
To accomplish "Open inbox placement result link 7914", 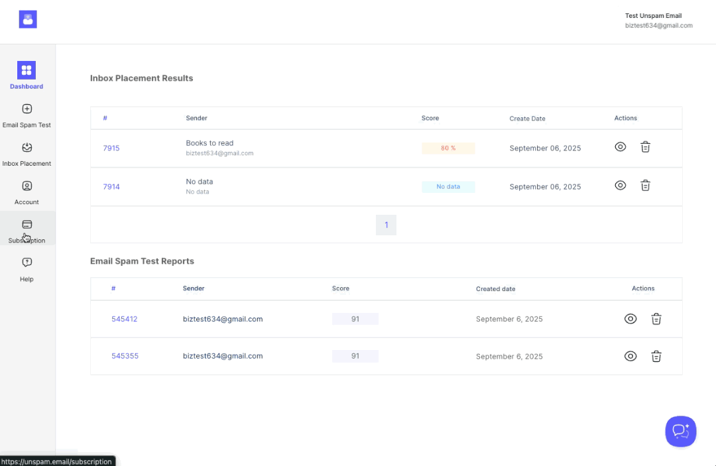I will click(x=111, y=187).
